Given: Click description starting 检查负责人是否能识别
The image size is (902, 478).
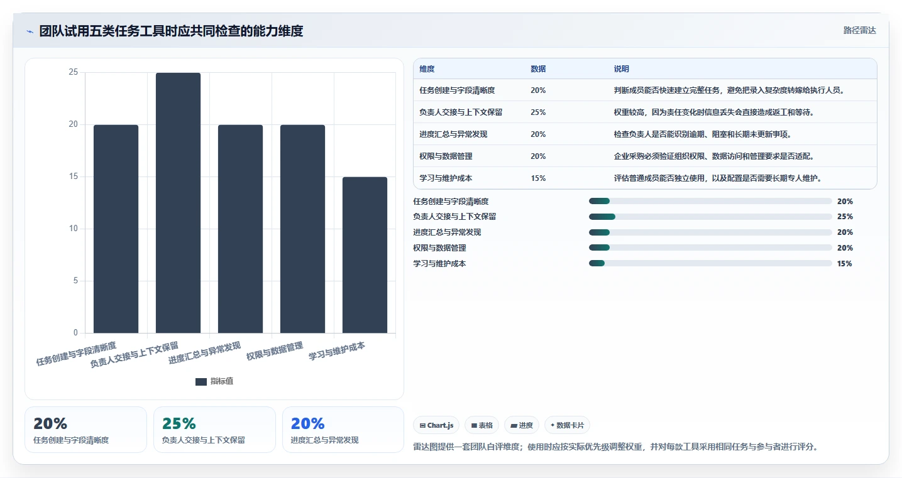Looking at the screenshot, I should [703, 134].
